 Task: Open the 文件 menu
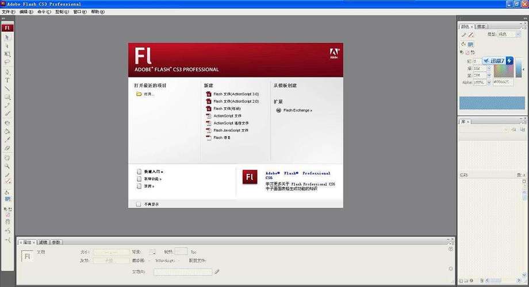(x=8, y=12)
